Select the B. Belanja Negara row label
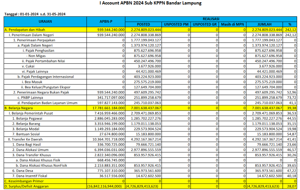This screenshot has width=300, height=190. click(x=19, y=108)
